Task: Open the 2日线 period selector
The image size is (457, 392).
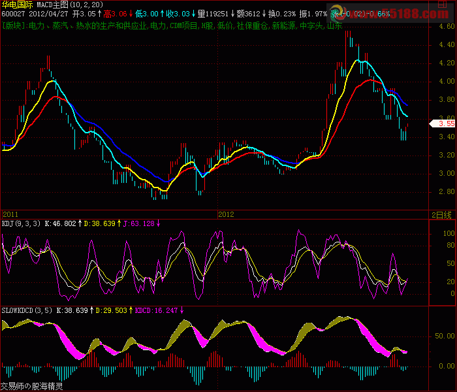Action: click(441, 214)
